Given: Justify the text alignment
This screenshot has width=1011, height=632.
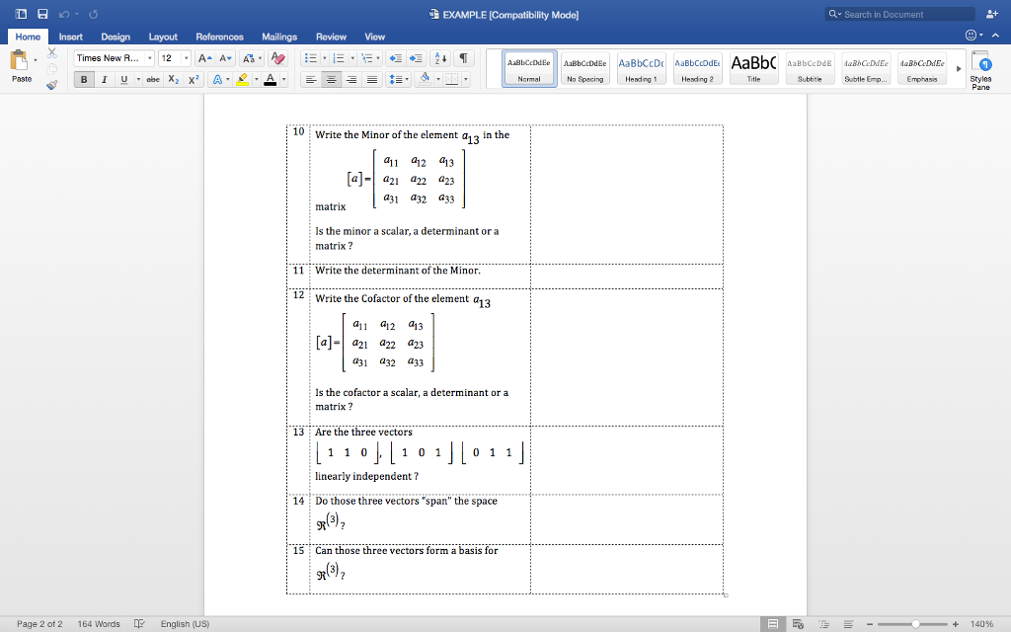Looking at the screenshot, I should point(372,79).
